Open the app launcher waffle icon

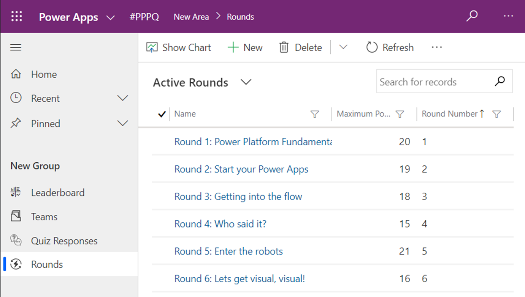[x=17, y=16]
